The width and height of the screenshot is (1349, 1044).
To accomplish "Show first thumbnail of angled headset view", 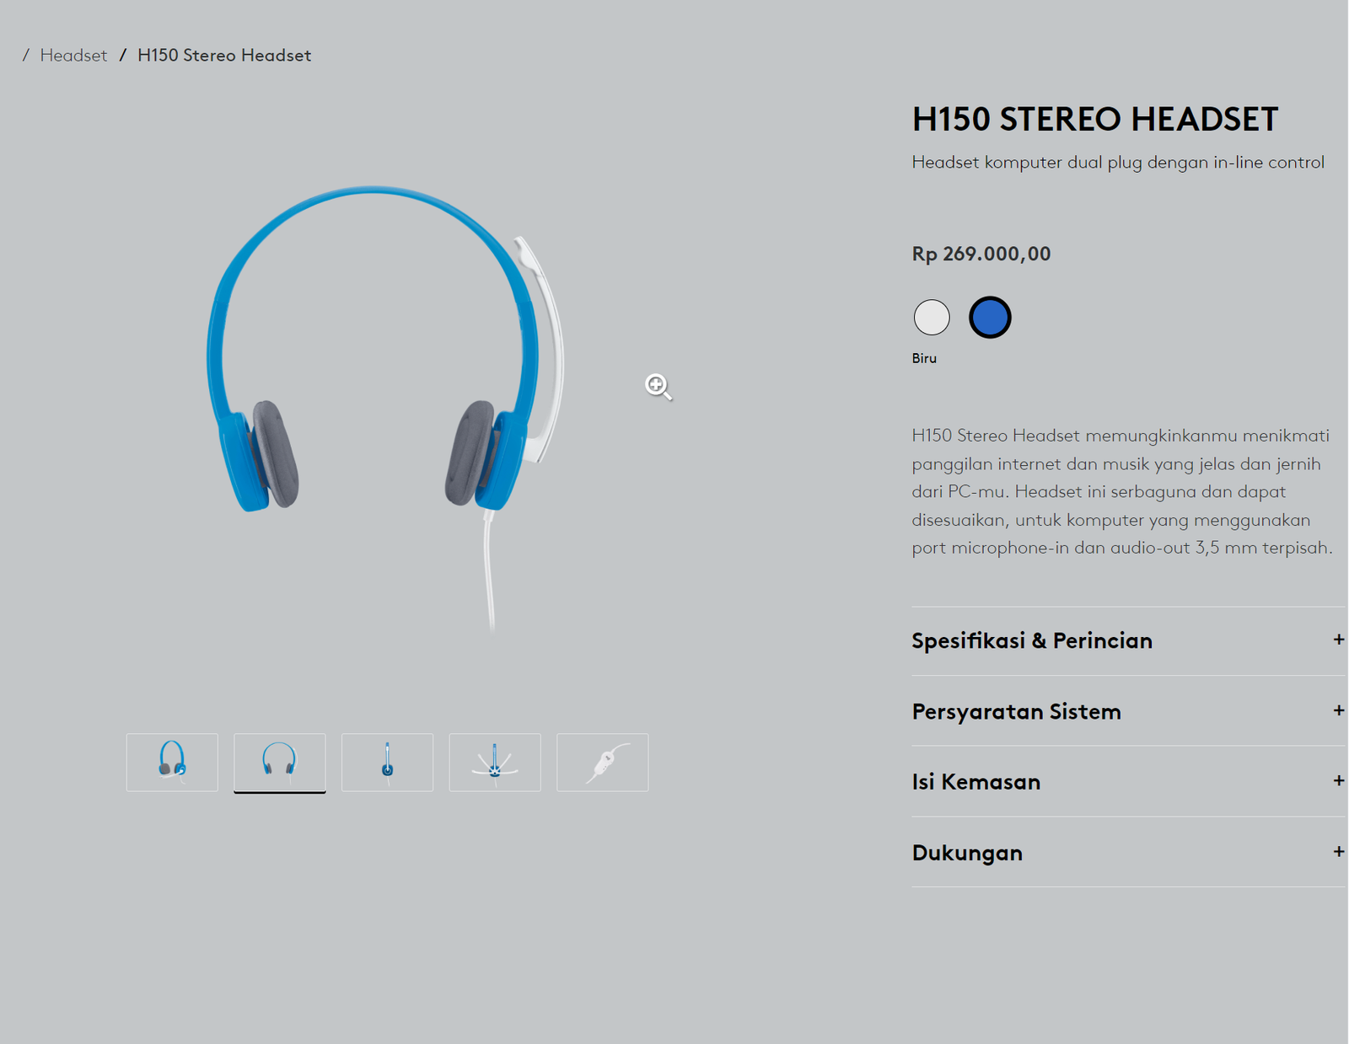I will (x=172, y=762).
